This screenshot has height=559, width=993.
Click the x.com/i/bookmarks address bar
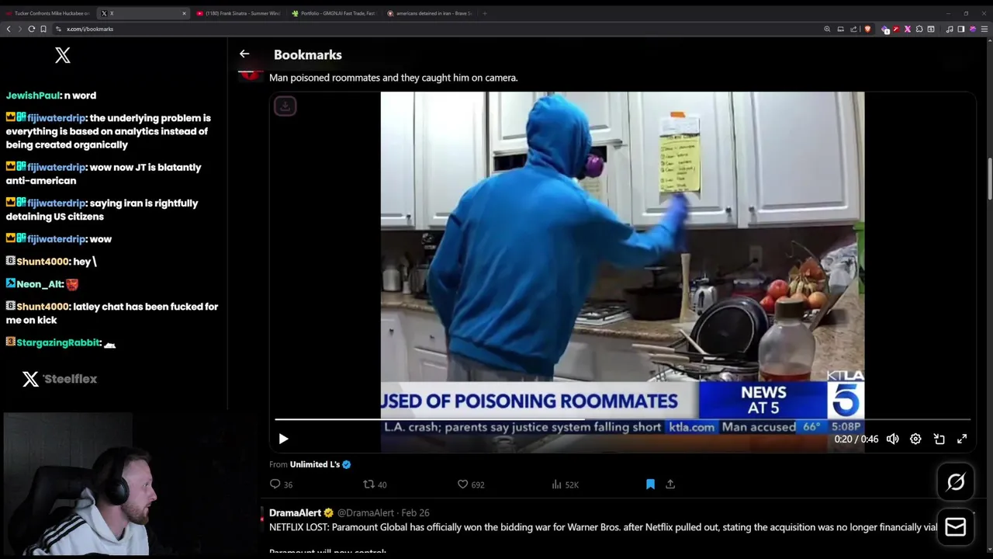coord(90,29)
